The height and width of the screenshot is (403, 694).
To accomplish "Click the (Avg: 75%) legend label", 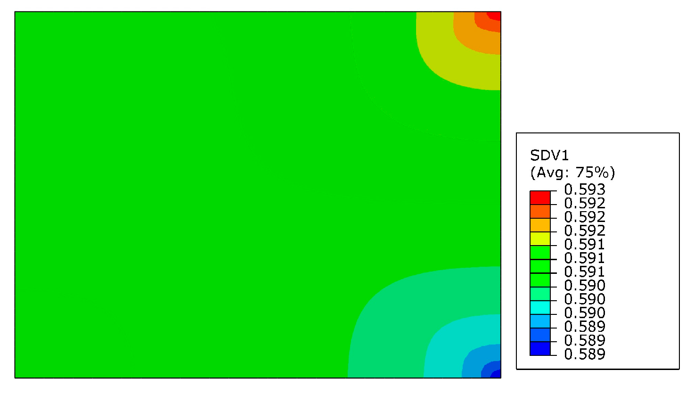I will [x=572, y=173].
